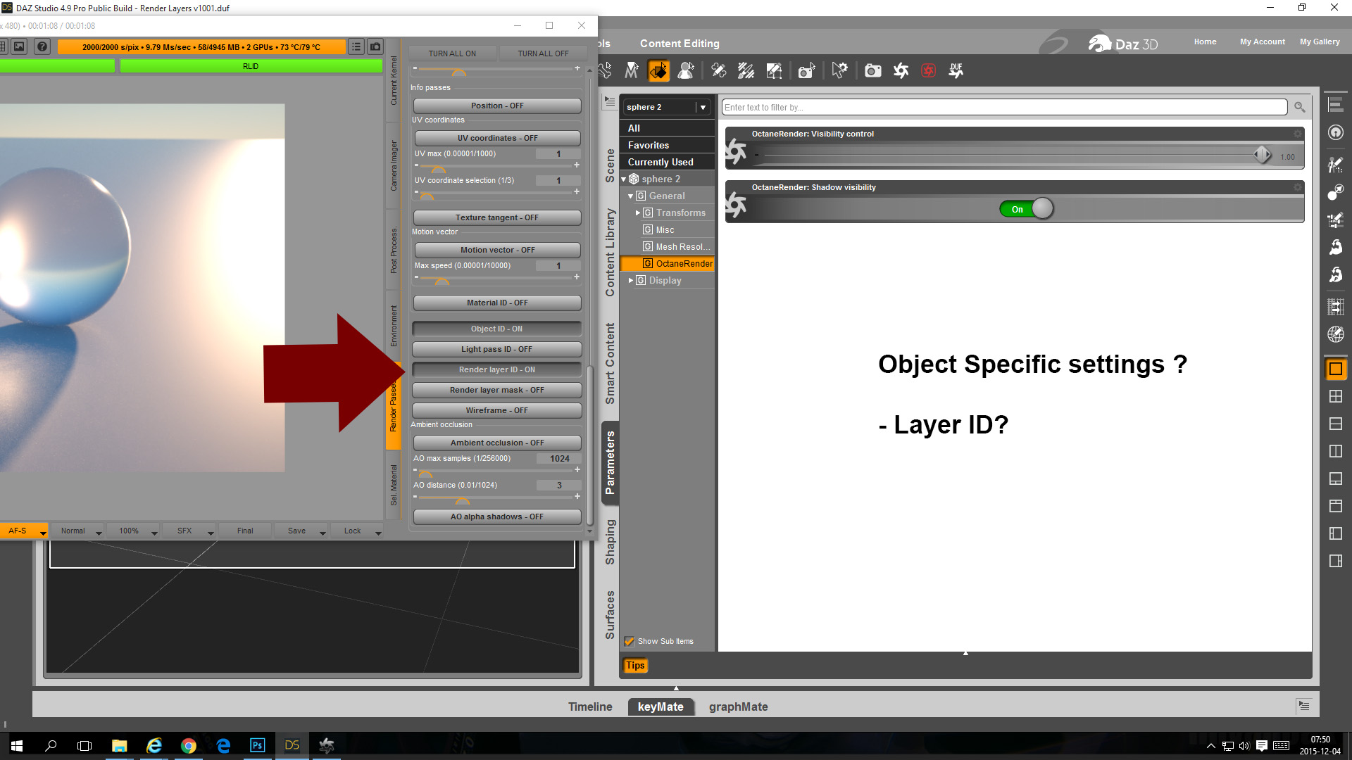Click the help question mark icon
Viewport: 1352px width, 760px height.
pos(42,46)
